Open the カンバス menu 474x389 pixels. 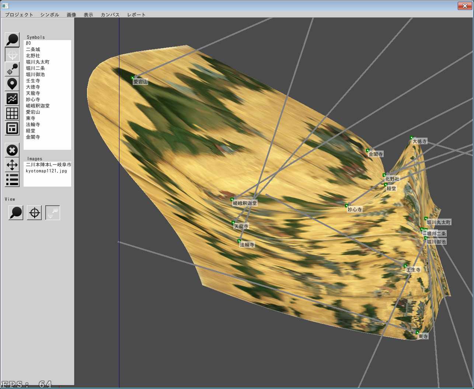pyautogui.click(x=110, y=15)
